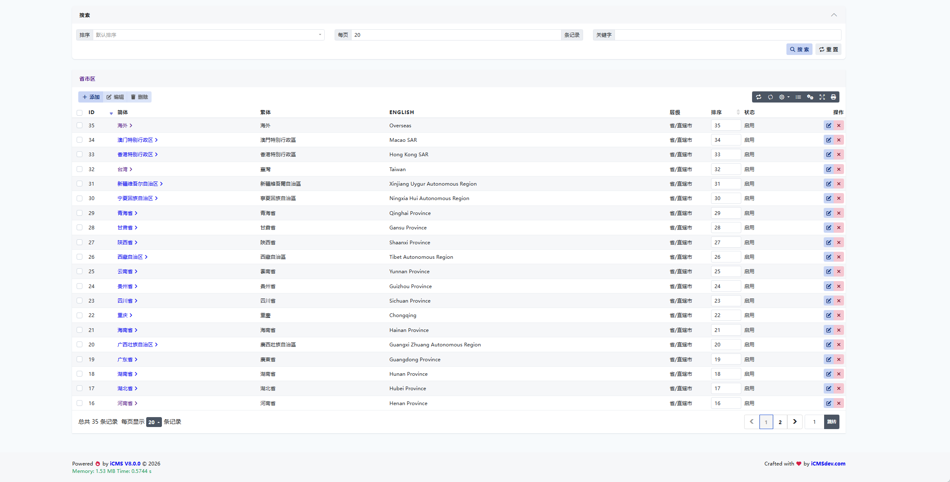Click the edit icon for Qinghai Province row
950x482 pixels.
coord(829,213)
